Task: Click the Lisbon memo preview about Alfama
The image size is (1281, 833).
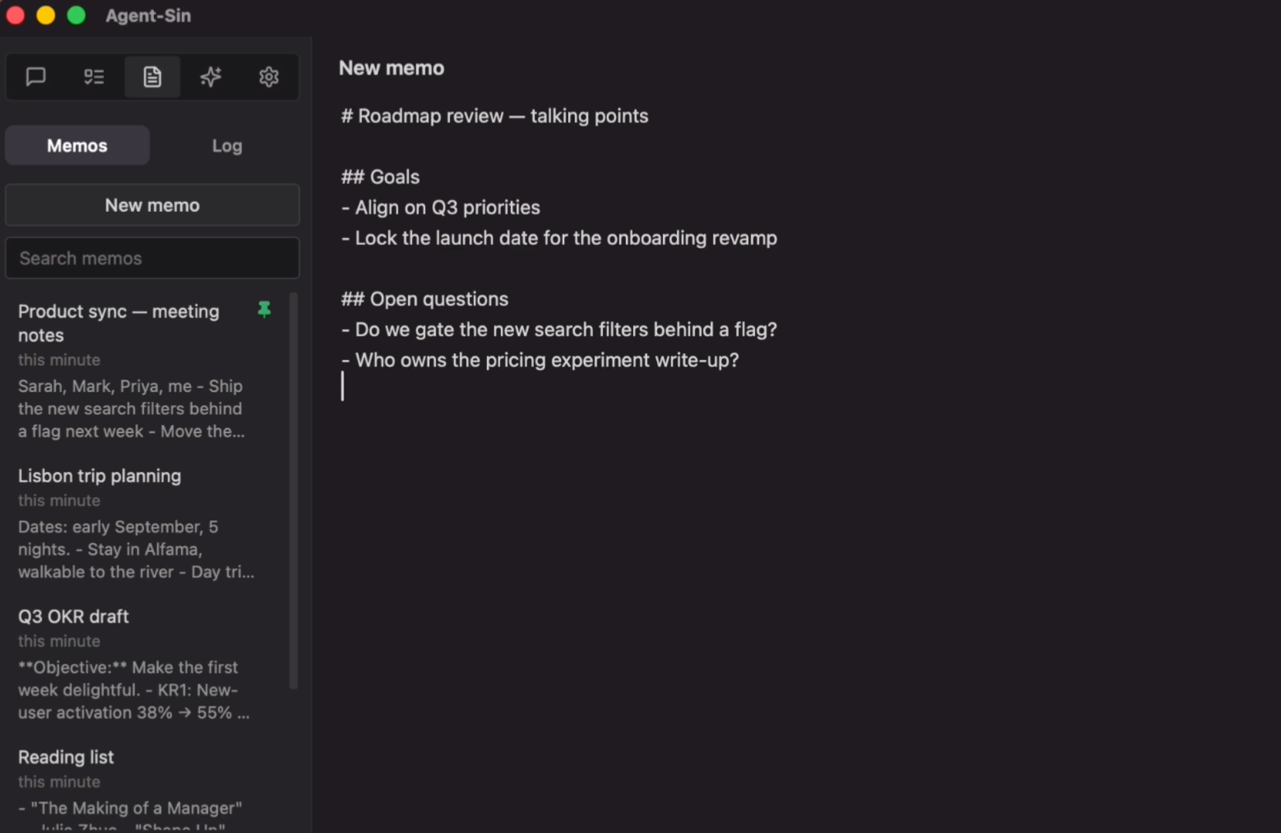Action: point(136,549)
